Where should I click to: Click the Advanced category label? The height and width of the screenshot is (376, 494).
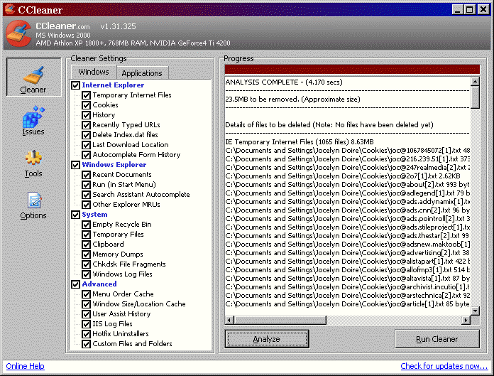coord(99,284)
